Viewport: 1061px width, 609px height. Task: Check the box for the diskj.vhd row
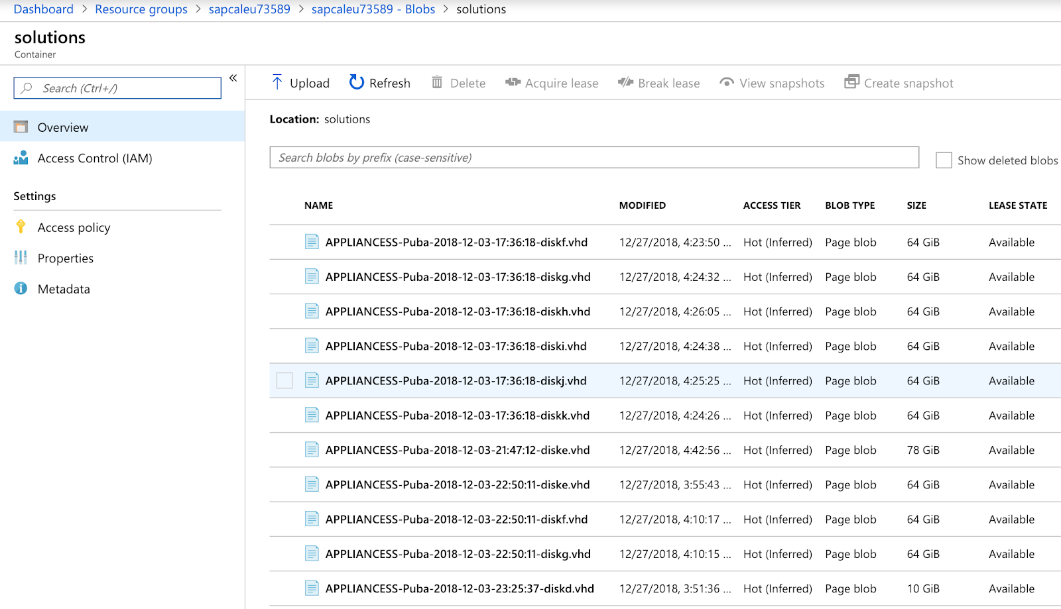[284, 380]
